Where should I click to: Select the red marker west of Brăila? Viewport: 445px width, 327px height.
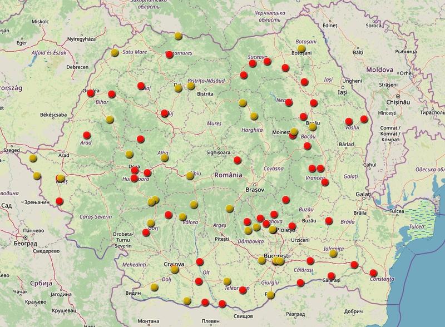[x=329, y=221]
